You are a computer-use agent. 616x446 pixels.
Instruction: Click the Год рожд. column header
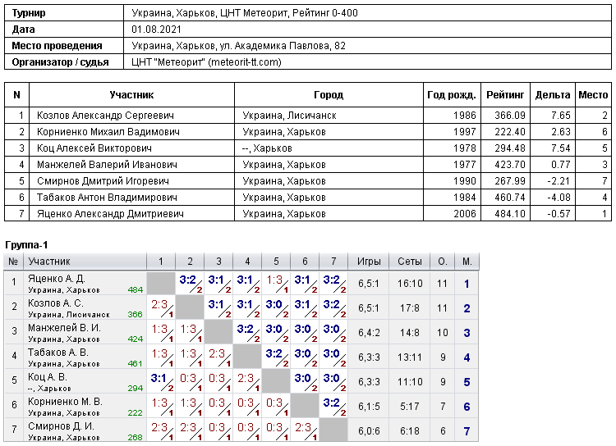pyautogui.click(x=452, y=95)
